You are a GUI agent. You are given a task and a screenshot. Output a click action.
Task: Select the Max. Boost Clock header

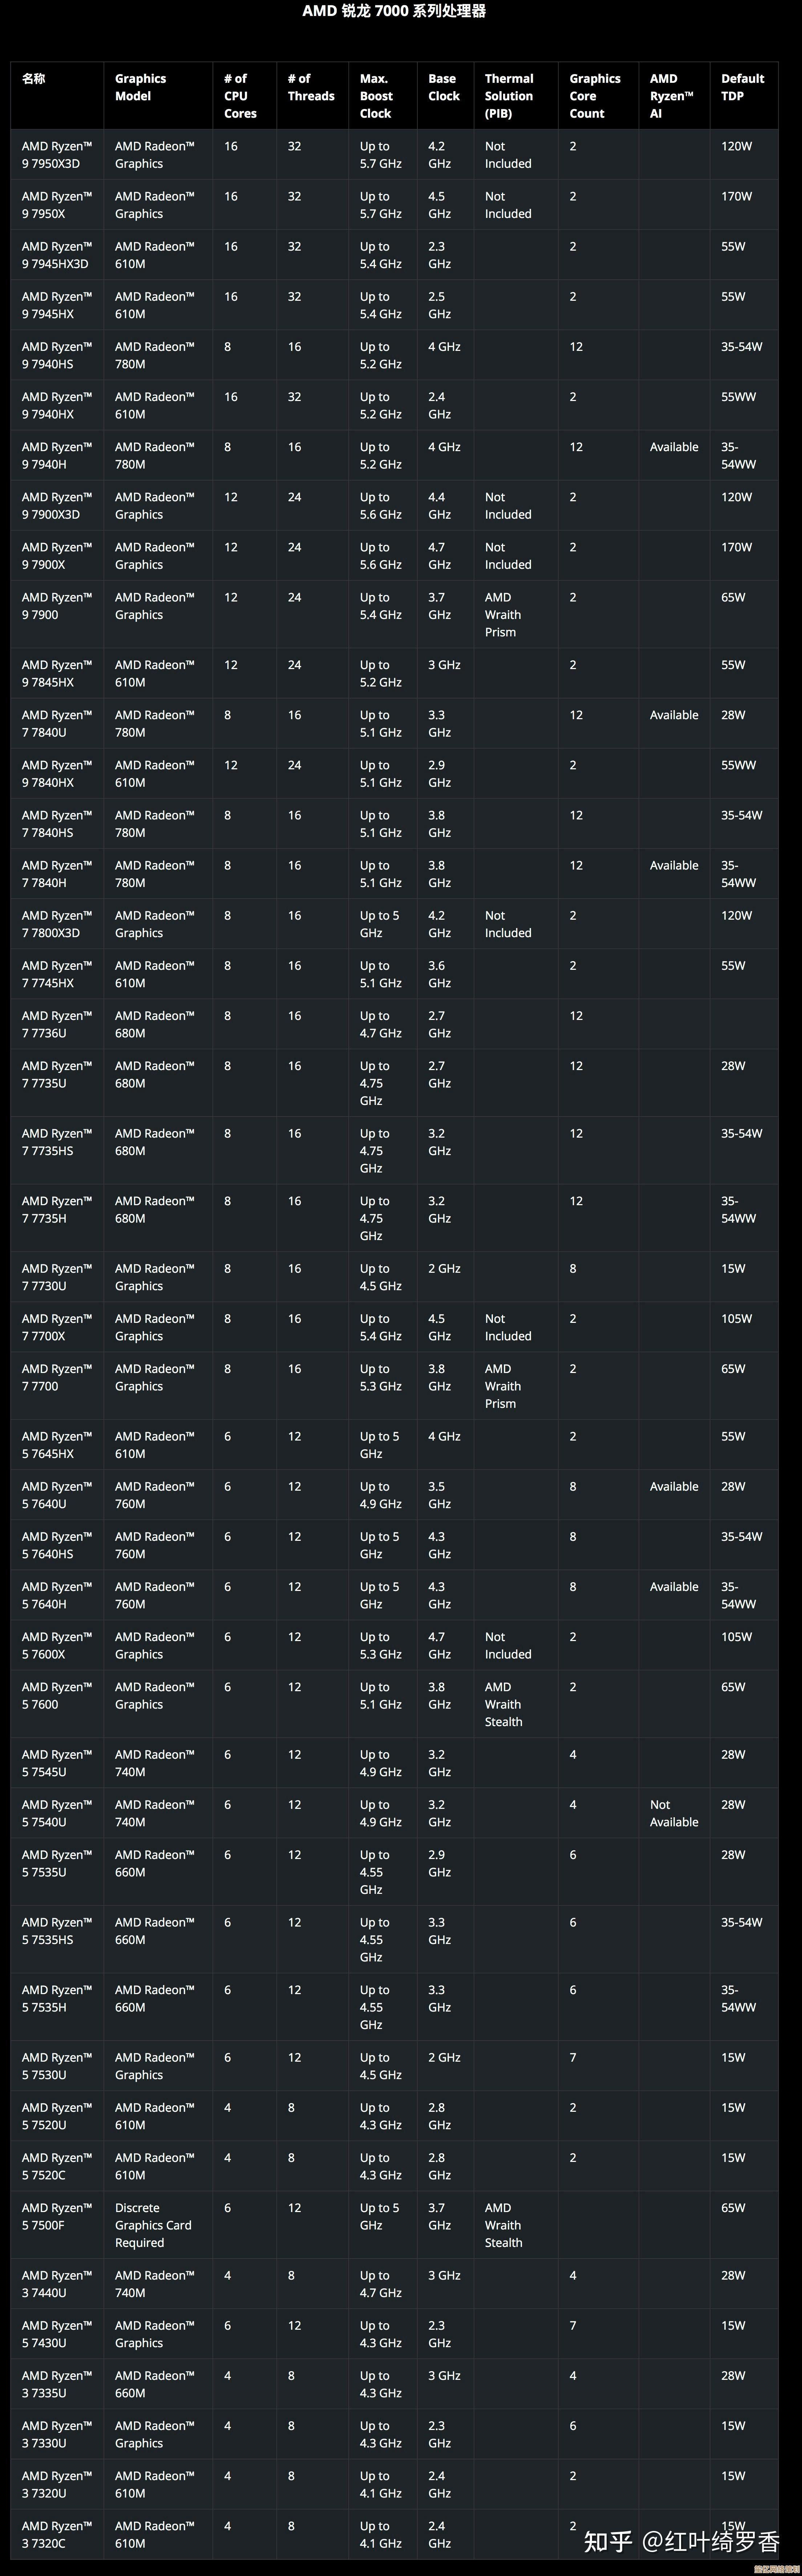pyautogui.click(x=376, y=96)
